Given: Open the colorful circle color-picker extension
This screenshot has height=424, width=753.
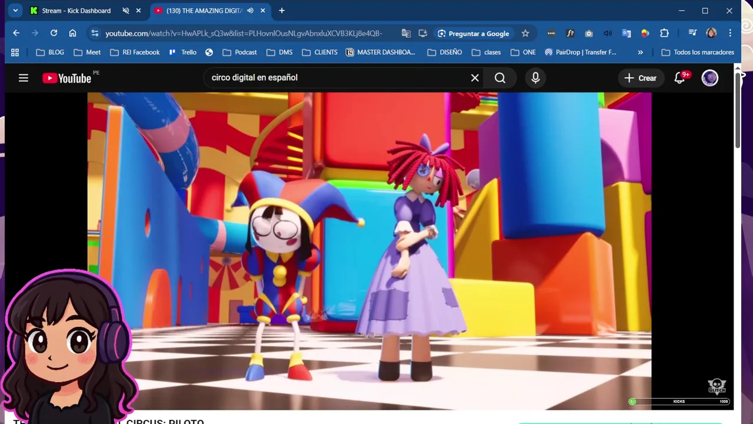Looking at the screenshot, I should point(645,34).
